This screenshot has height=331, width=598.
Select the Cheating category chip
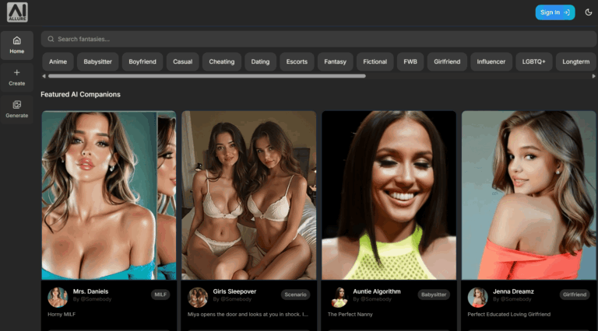222,61
